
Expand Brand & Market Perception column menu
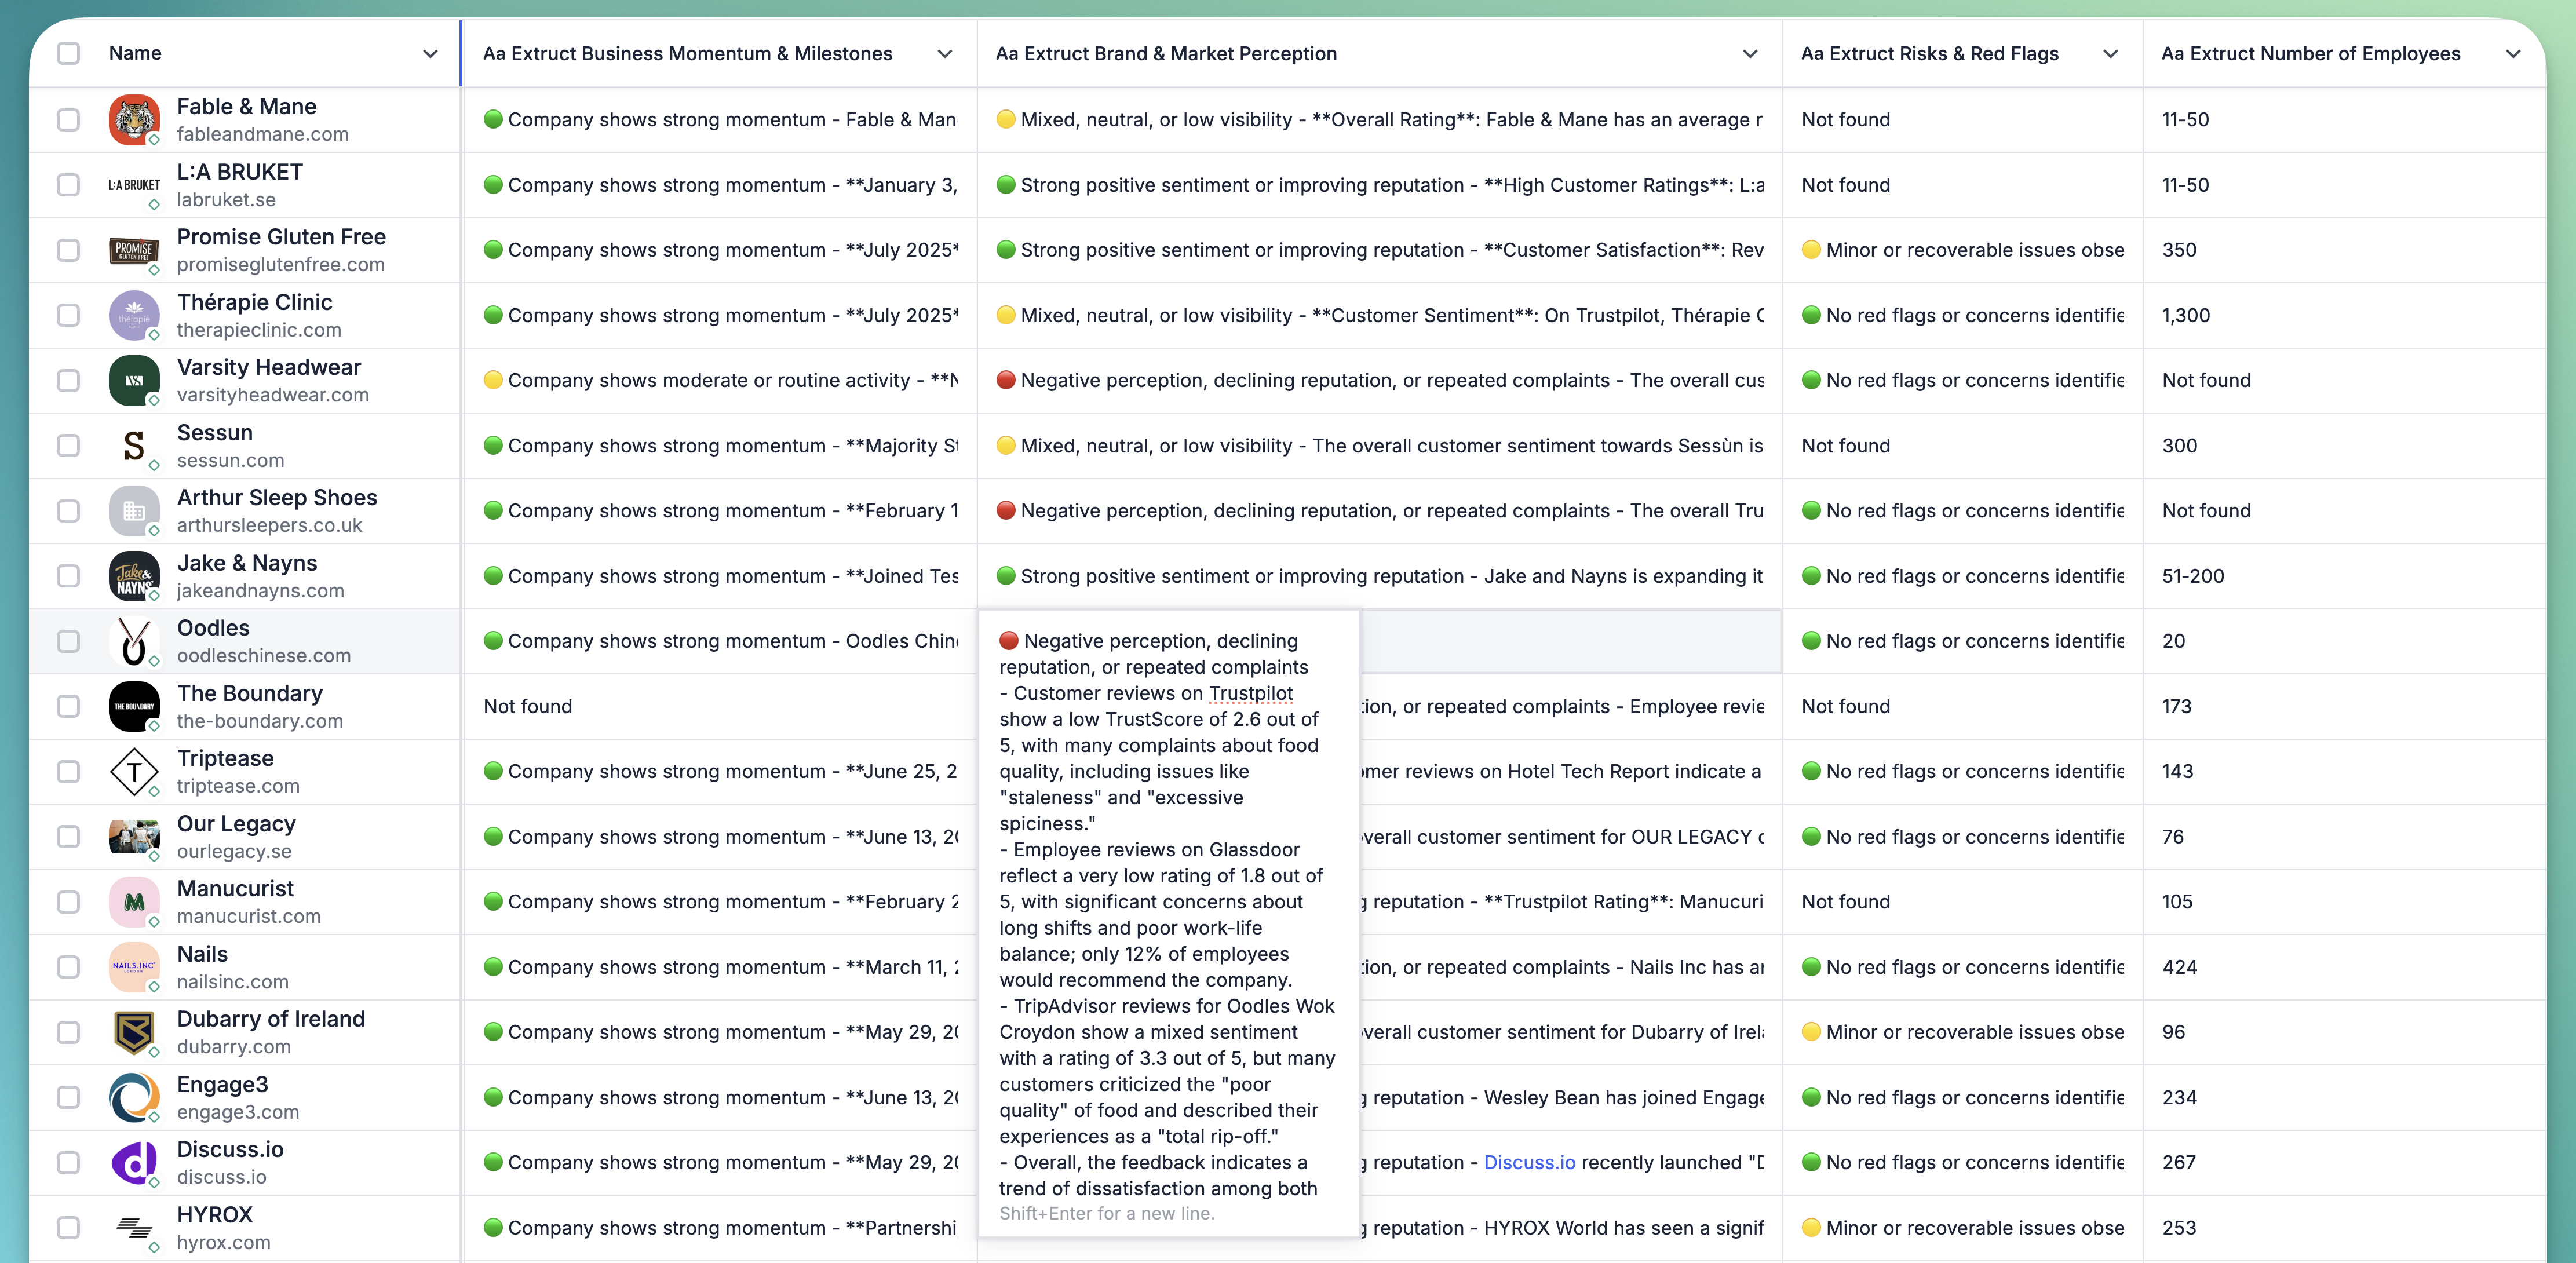coord(1750,54)
